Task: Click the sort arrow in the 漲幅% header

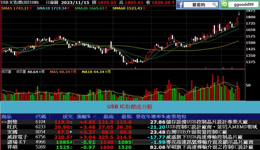Action: click(x=94, y=117)
